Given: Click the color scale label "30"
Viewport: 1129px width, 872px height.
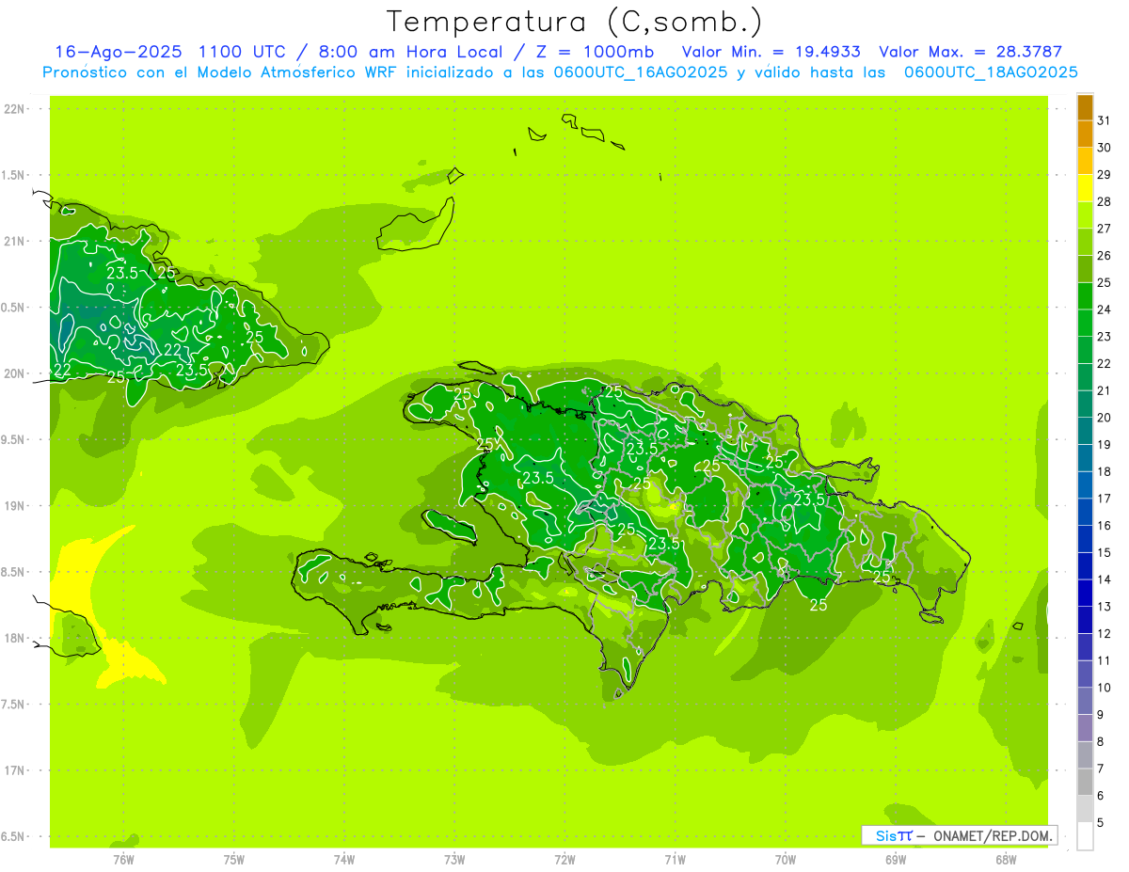Looking at the screenshot, I should tap(1105, 147).
